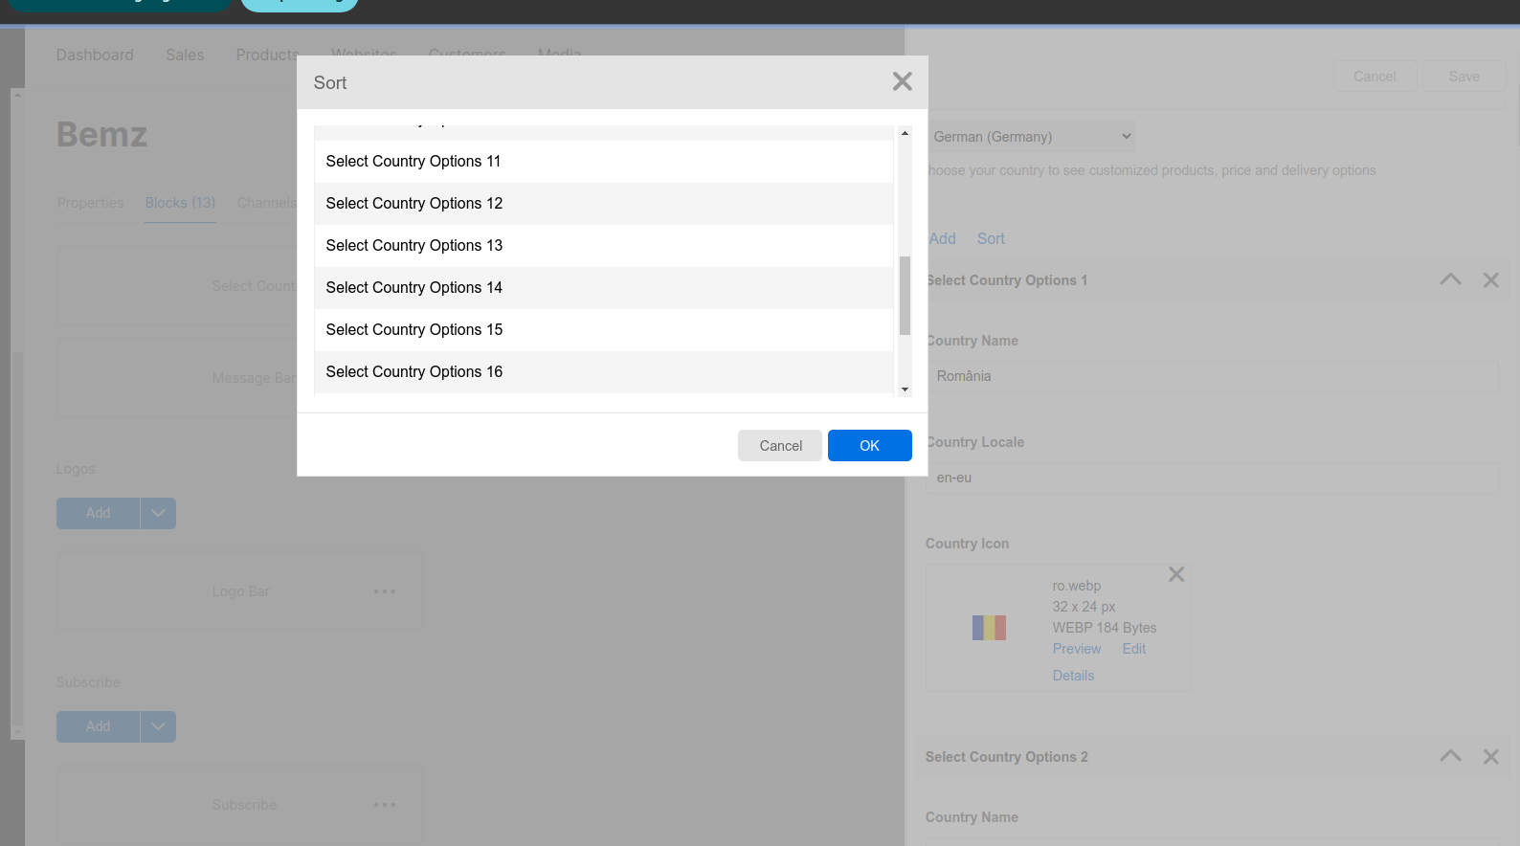Select Country Options 11 list item

coord(603,162)
